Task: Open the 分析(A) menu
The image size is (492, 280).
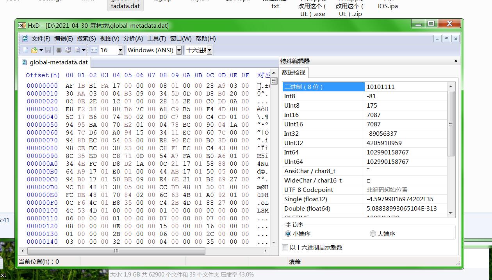Action: pos(133,38)
